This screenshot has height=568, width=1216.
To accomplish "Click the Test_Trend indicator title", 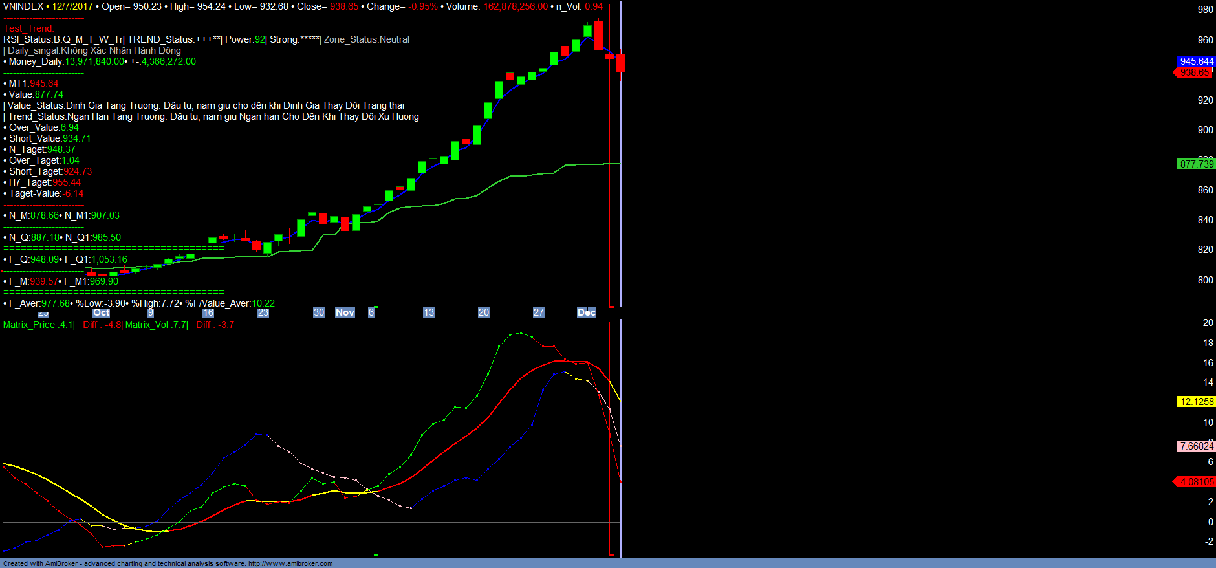I will click(x=29, y=28).
